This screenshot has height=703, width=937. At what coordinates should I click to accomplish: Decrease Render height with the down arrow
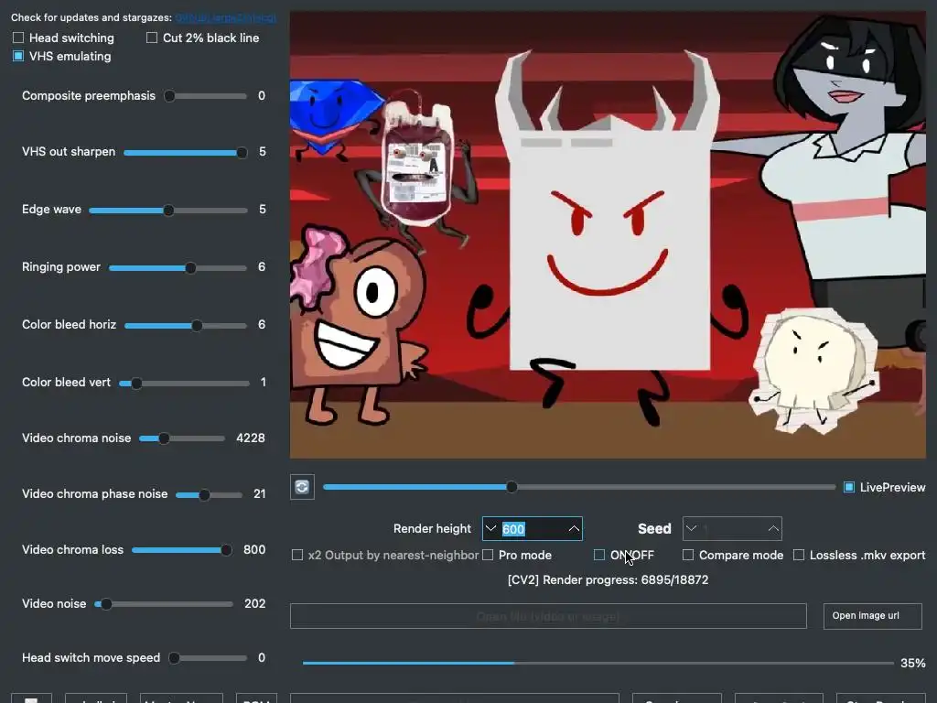pyautogui.click(x=490, y=528)
